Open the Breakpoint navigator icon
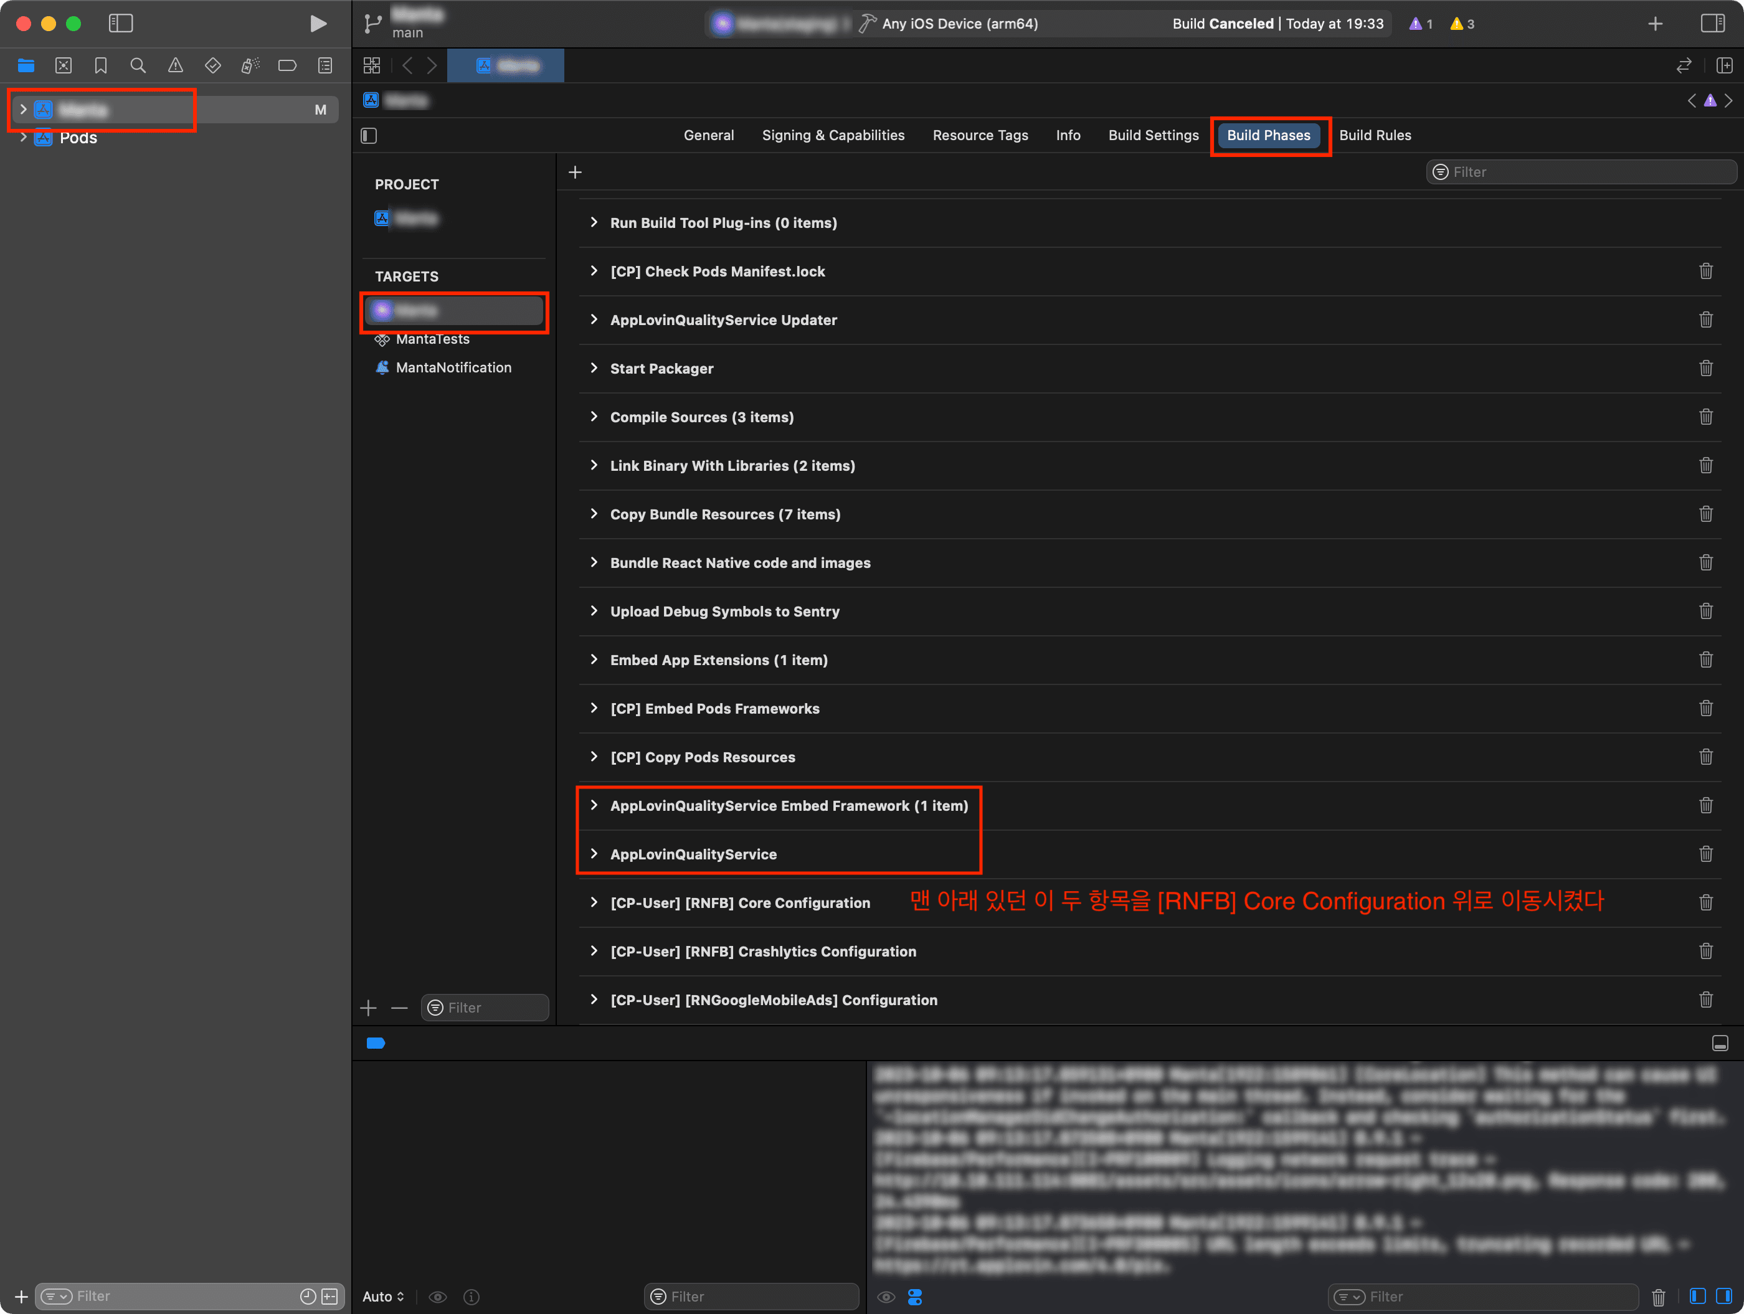 pos(288,65)
